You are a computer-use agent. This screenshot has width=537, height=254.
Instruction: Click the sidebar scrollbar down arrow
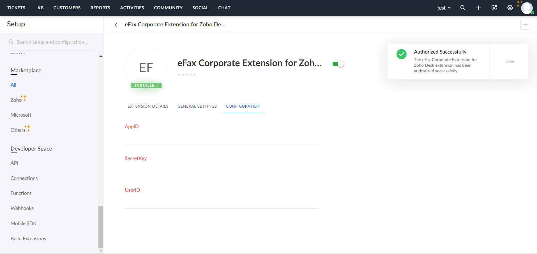(101, 251)
